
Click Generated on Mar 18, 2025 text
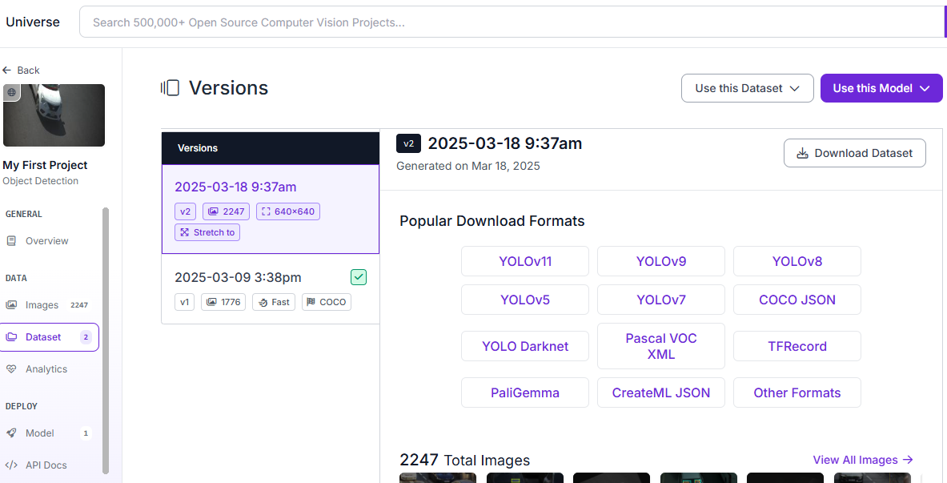click(468, 166)
